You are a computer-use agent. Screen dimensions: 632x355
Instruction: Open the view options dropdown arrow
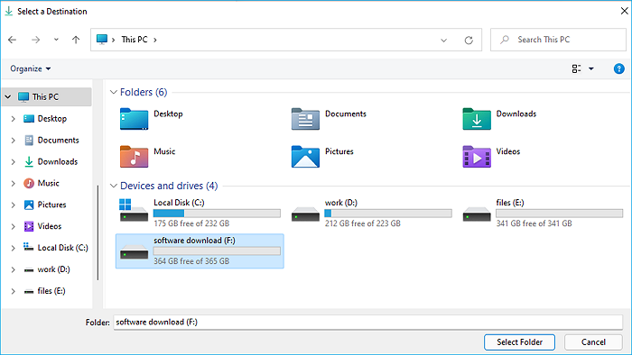point(590,68)
